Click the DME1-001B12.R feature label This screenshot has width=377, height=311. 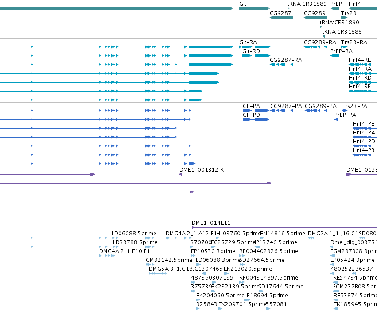202,170
